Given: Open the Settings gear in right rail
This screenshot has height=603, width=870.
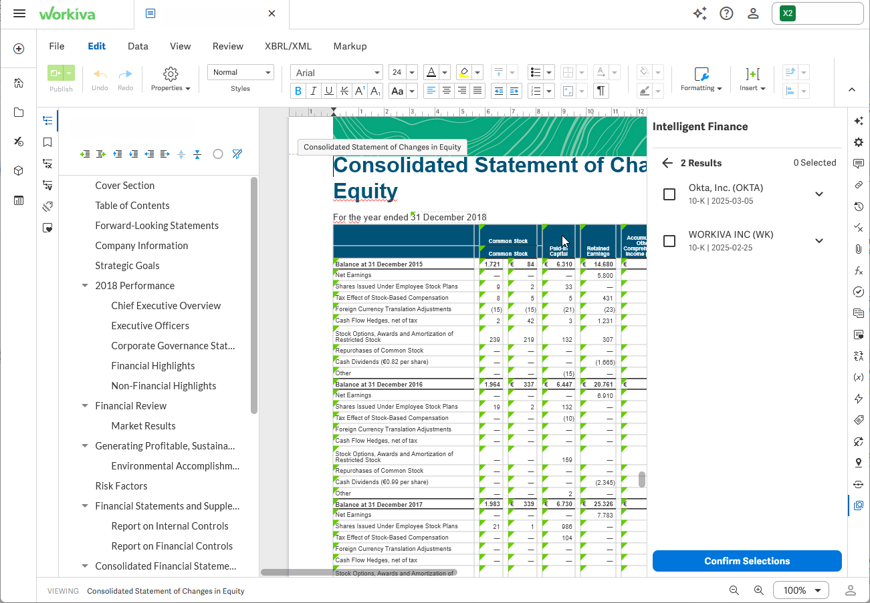Looking at the screenshot, I should pyautogui.click(x=859, y=142).
